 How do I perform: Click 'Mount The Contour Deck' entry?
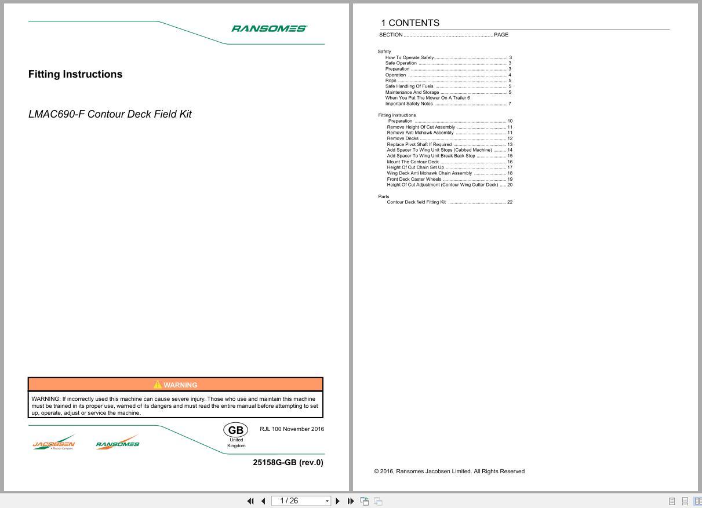pos(450,162)
